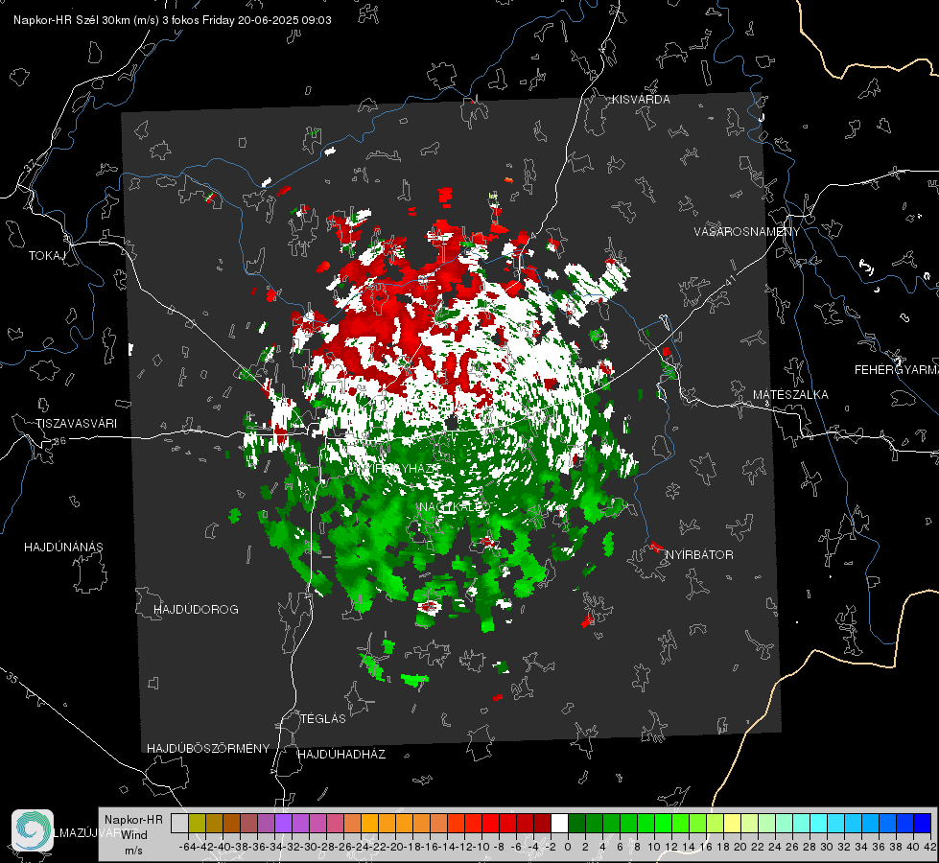Select the NYÍREGYHÁZA label in the radar center
The height and width of the screenshot is (863, 939).
[x=400, y=468]
